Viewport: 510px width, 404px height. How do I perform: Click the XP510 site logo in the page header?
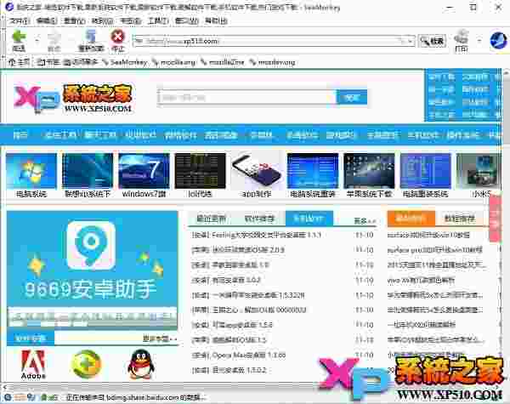73,99
